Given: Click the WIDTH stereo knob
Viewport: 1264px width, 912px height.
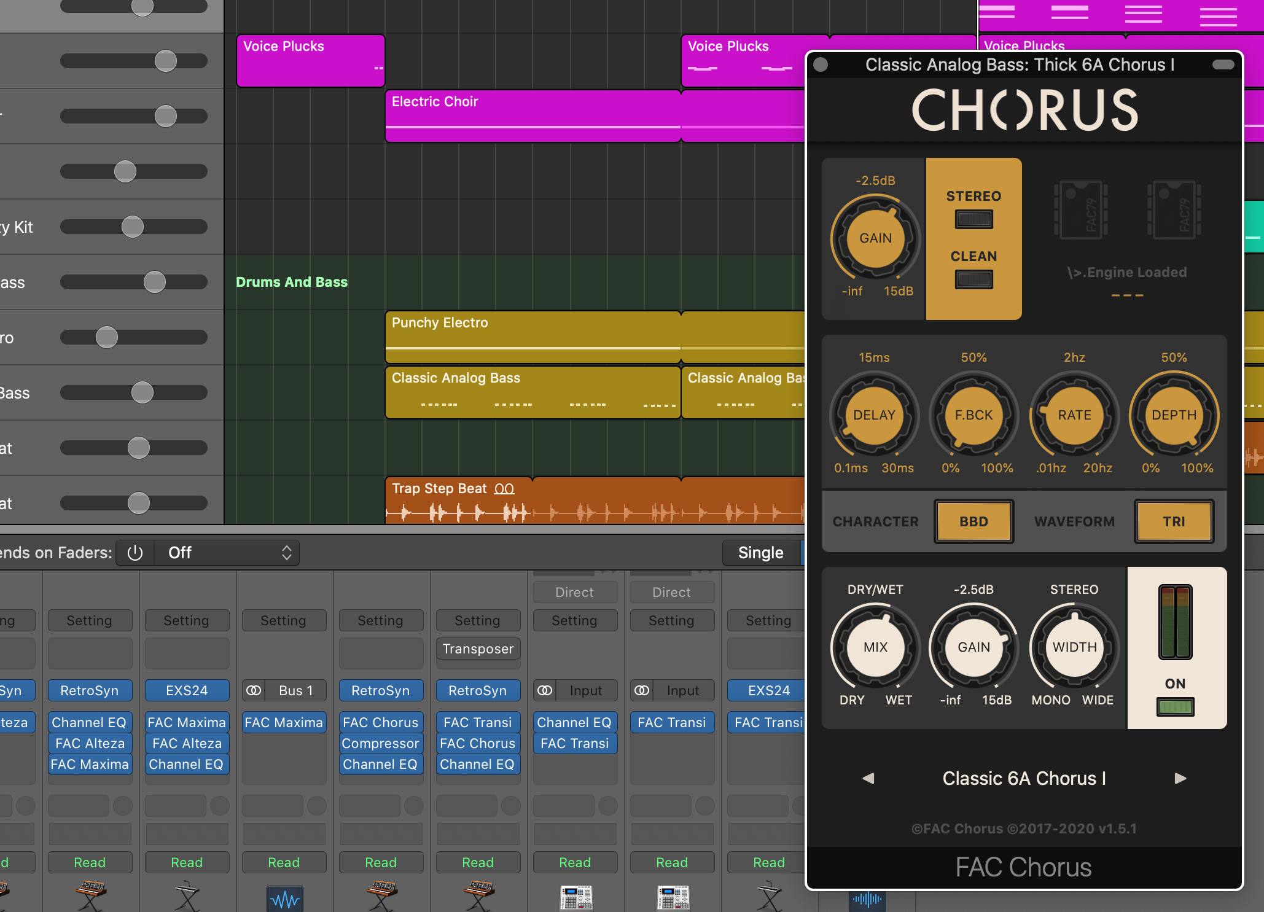Looking at the screenshot, I should (x=1074, y=647).
